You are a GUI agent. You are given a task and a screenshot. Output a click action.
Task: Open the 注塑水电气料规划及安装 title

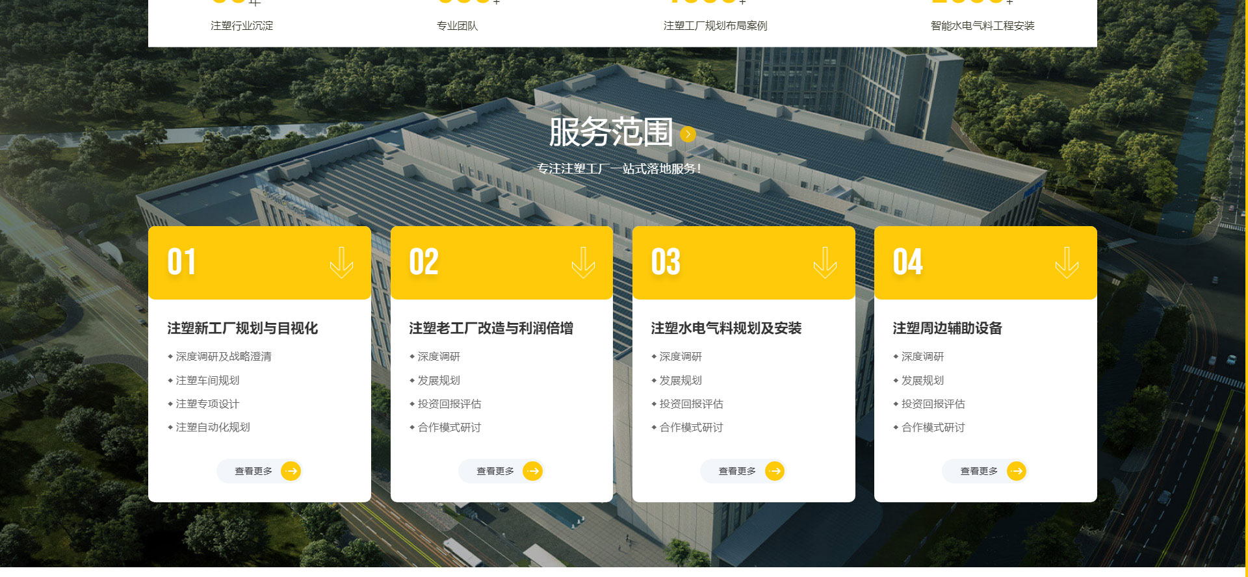click(x=726, y=328)
